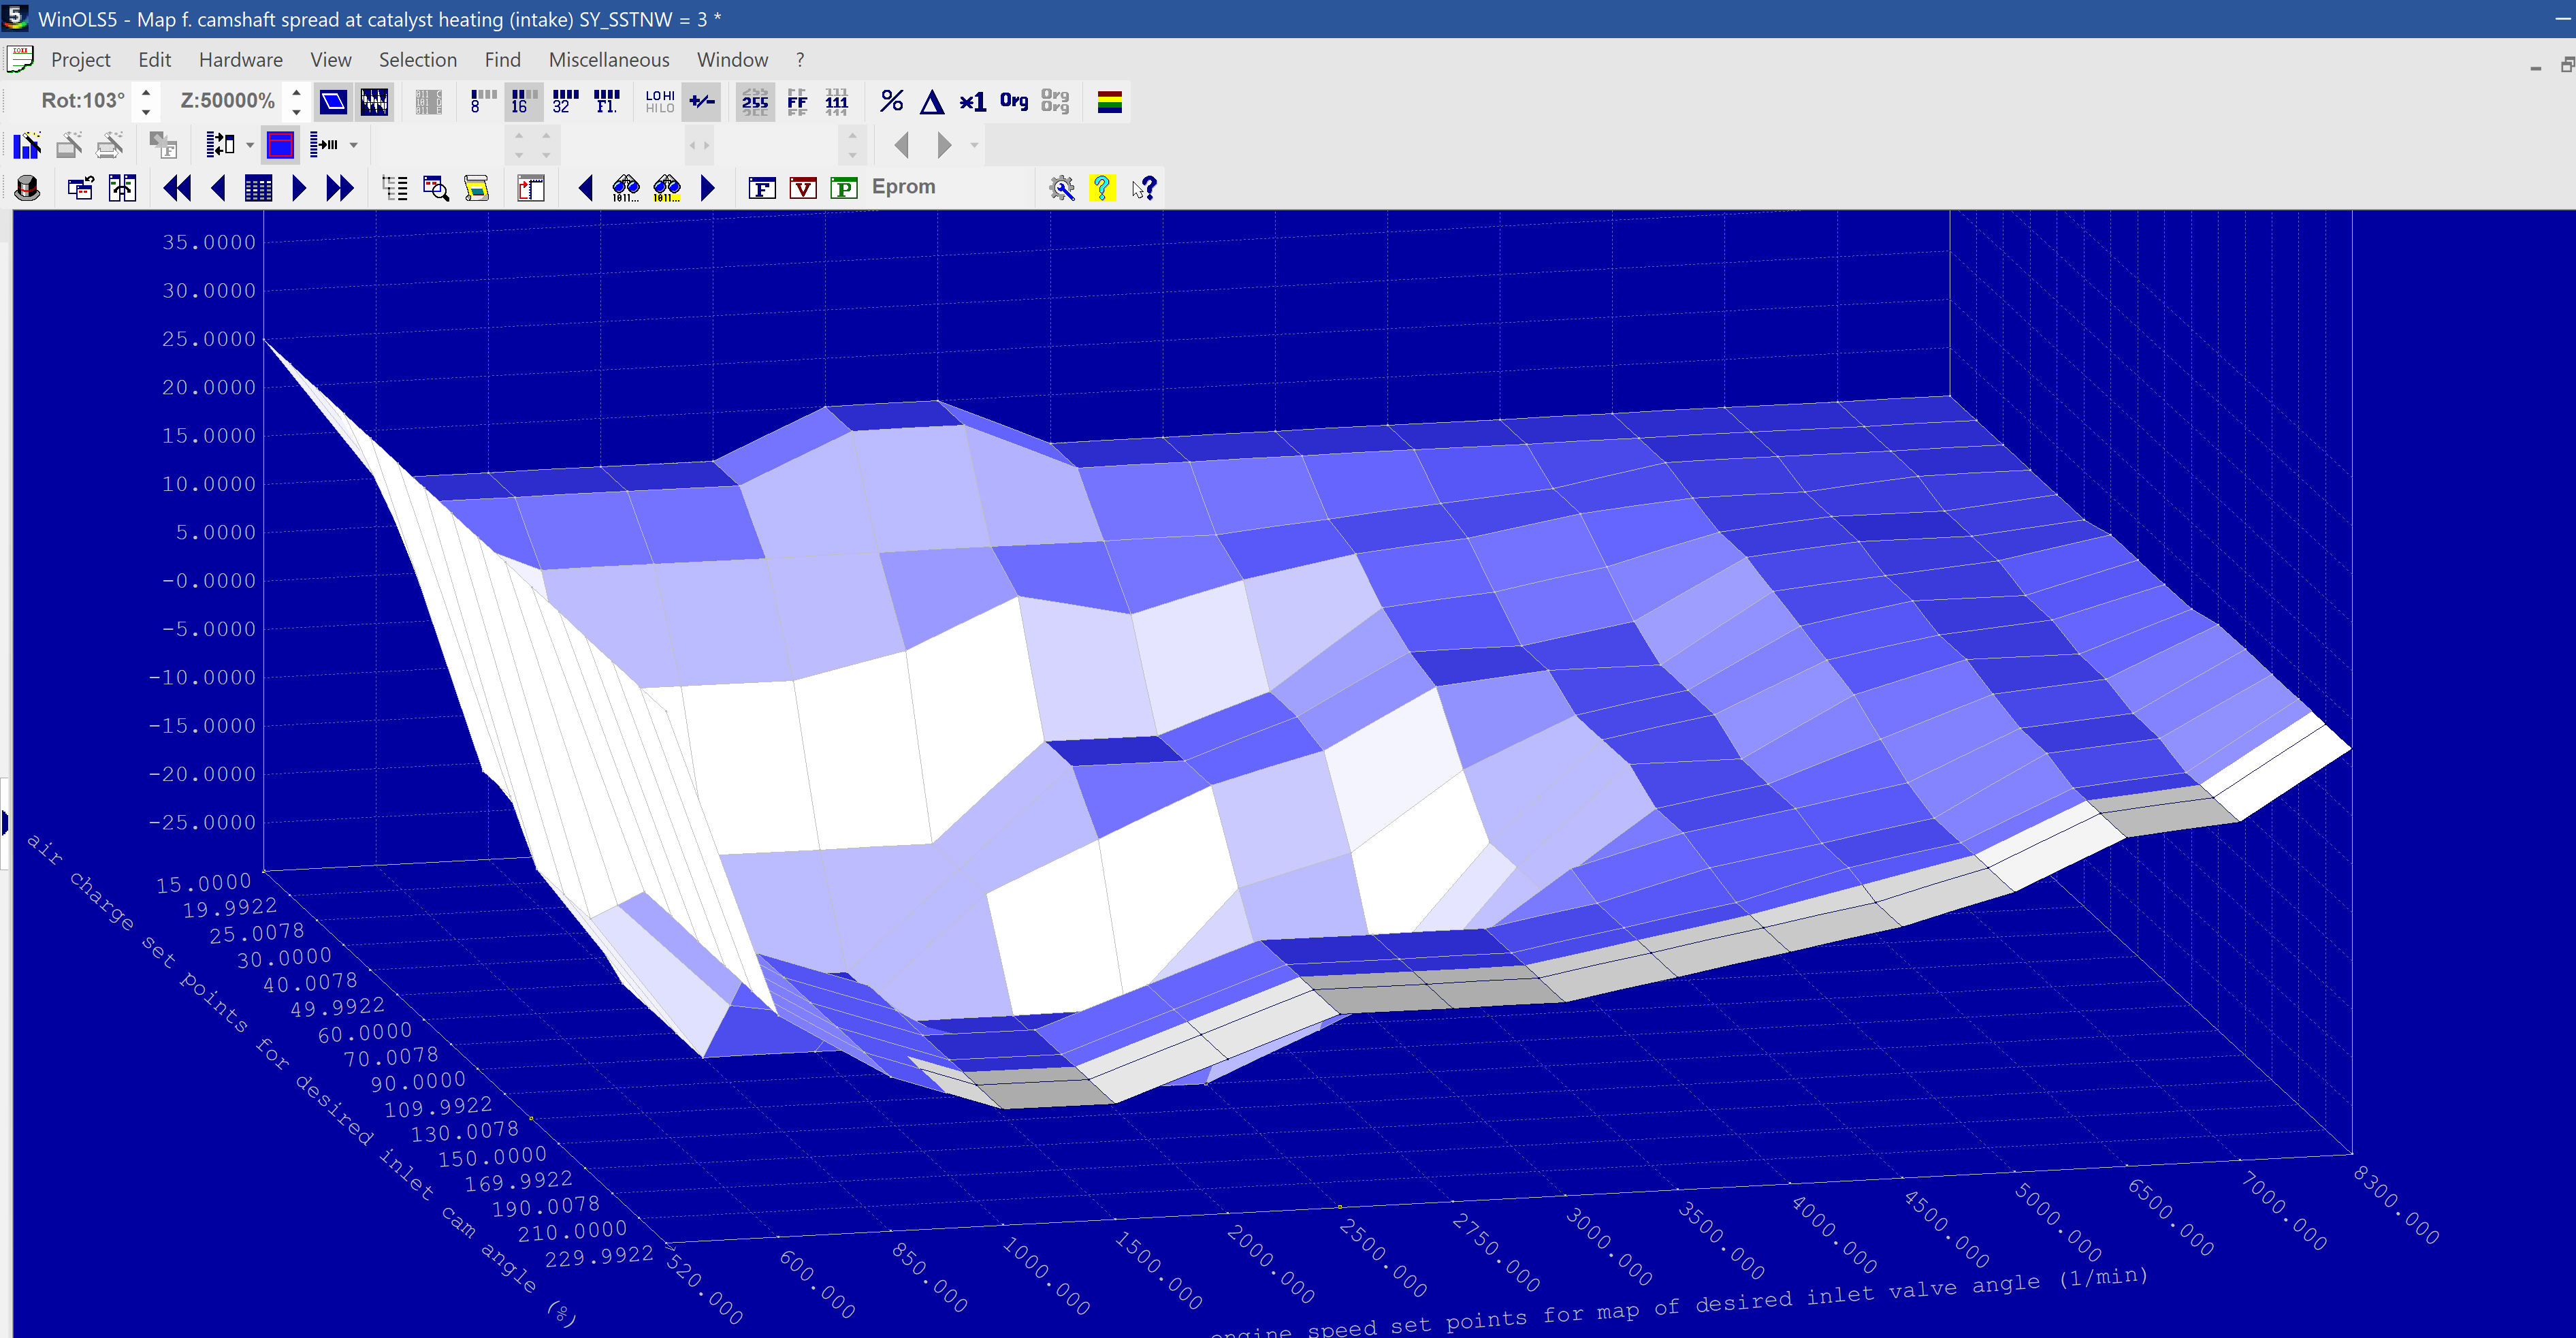Show differences as percent

[891, 101]
